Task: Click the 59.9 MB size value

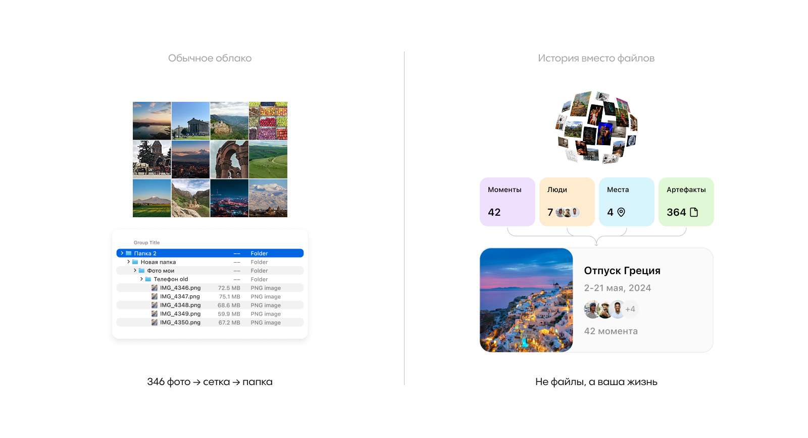Action: coord(229,314)
